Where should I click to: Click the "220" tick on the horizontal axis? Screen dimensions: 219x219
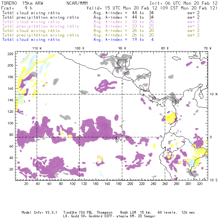(x=142, y=184)
